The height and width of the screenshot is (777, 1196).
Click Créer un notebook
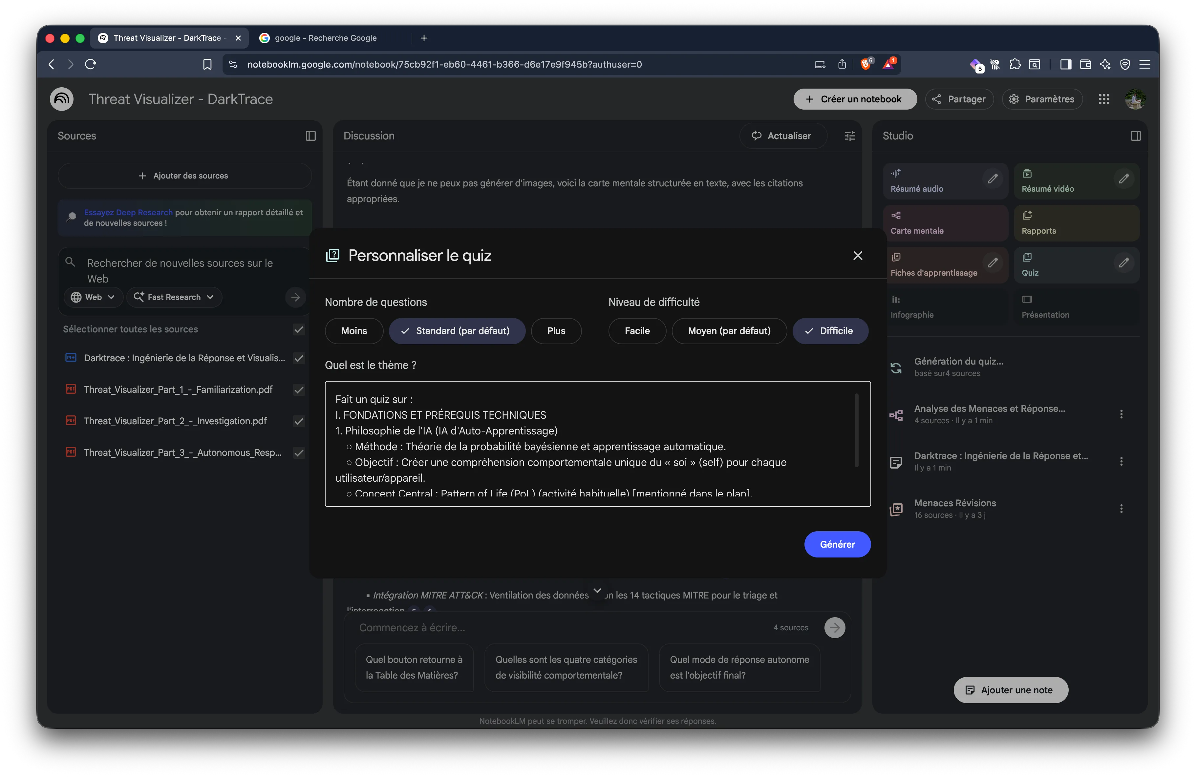[854, 99]
